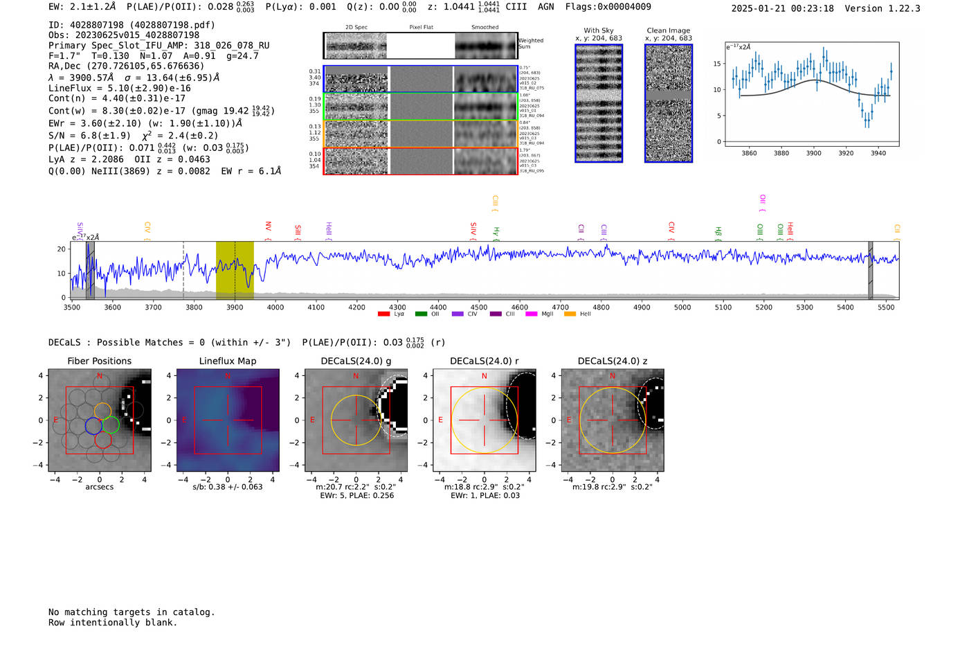Click the Version 1.22.3 text

(x=882, y=8)
